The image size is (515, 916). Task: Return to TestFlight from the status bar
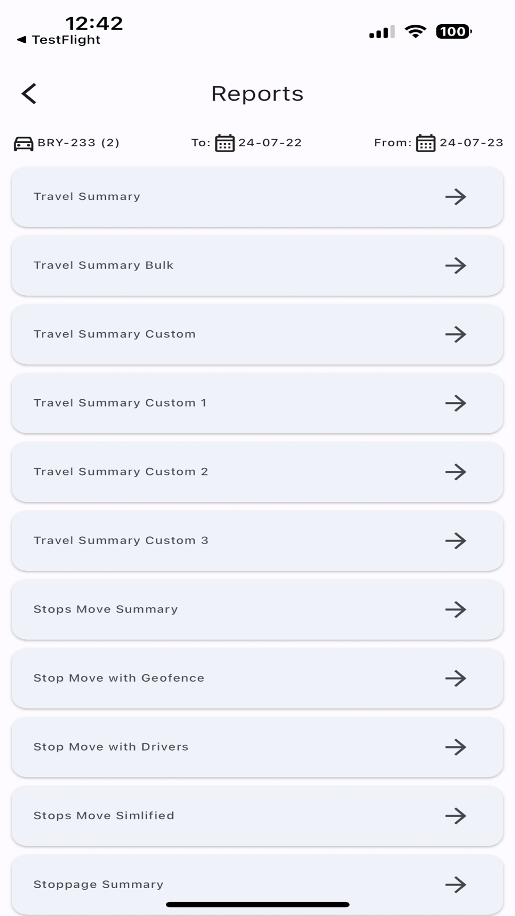tap(59, 40)
